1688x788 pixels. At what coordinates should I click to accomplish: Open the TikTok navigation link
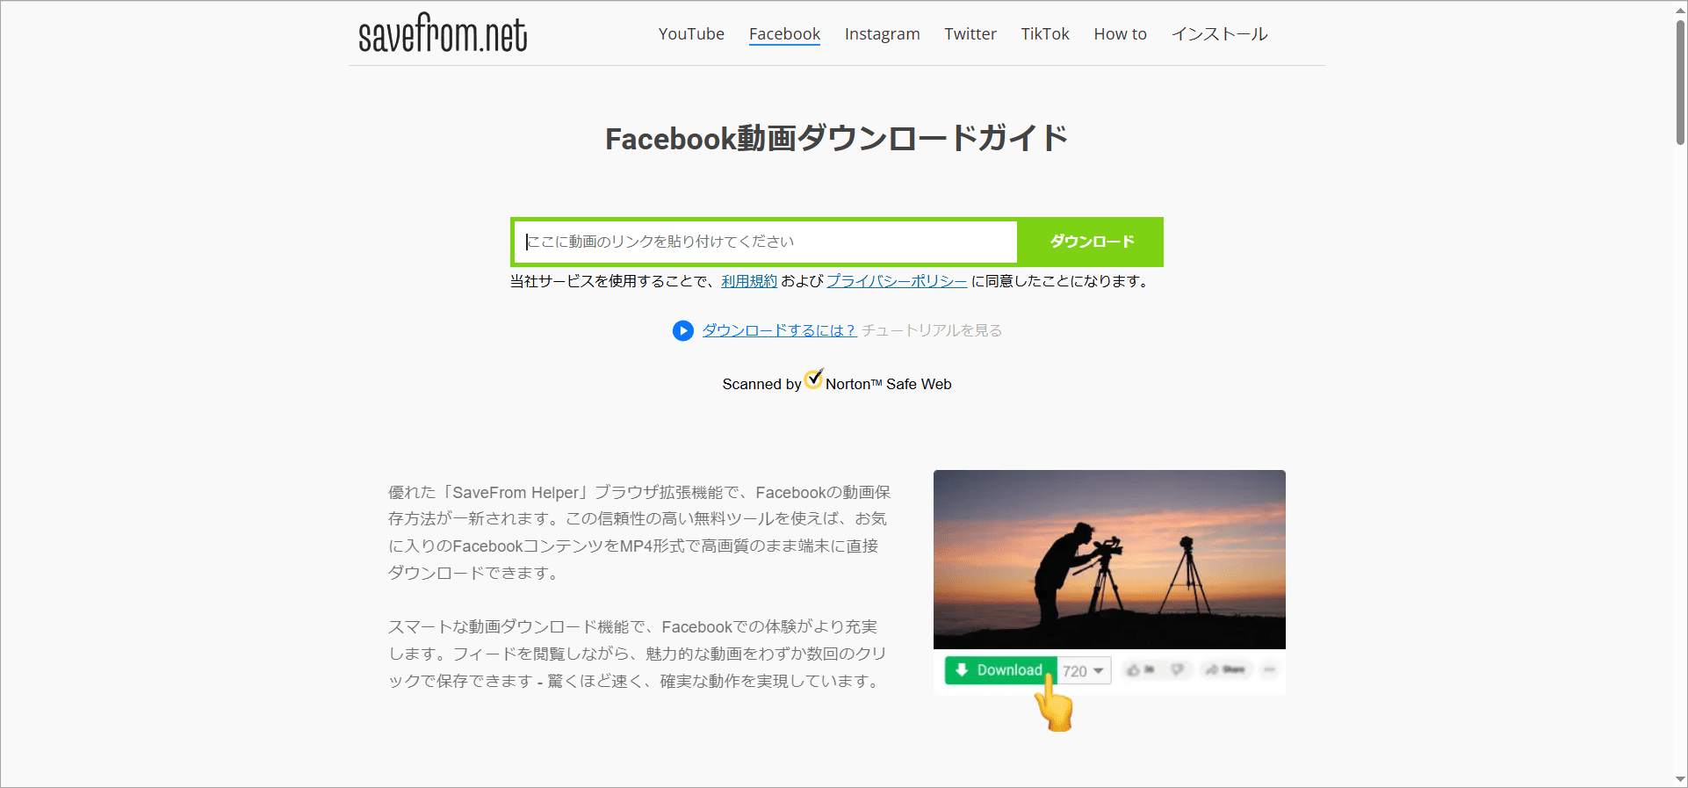[x=1045, y=34]
